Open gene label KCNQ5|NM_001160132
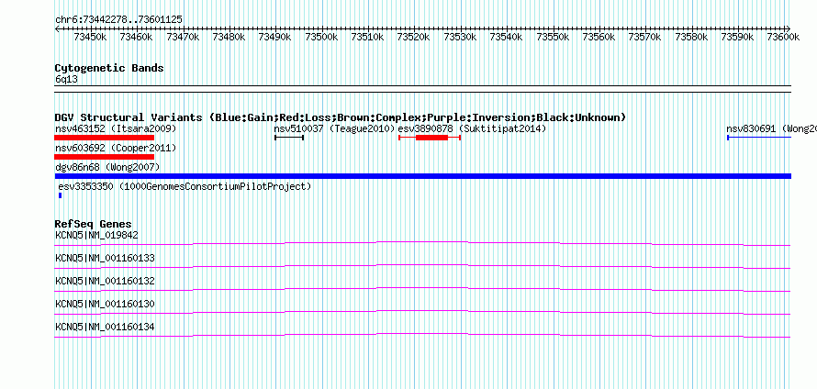817x389 pixels. (105, 282)
